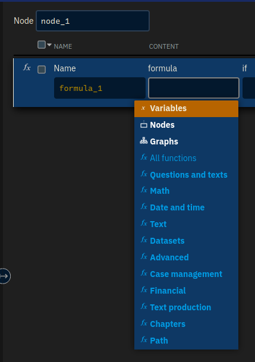Open the Datasets function category

pyautogui.click(x=167, y=241)
